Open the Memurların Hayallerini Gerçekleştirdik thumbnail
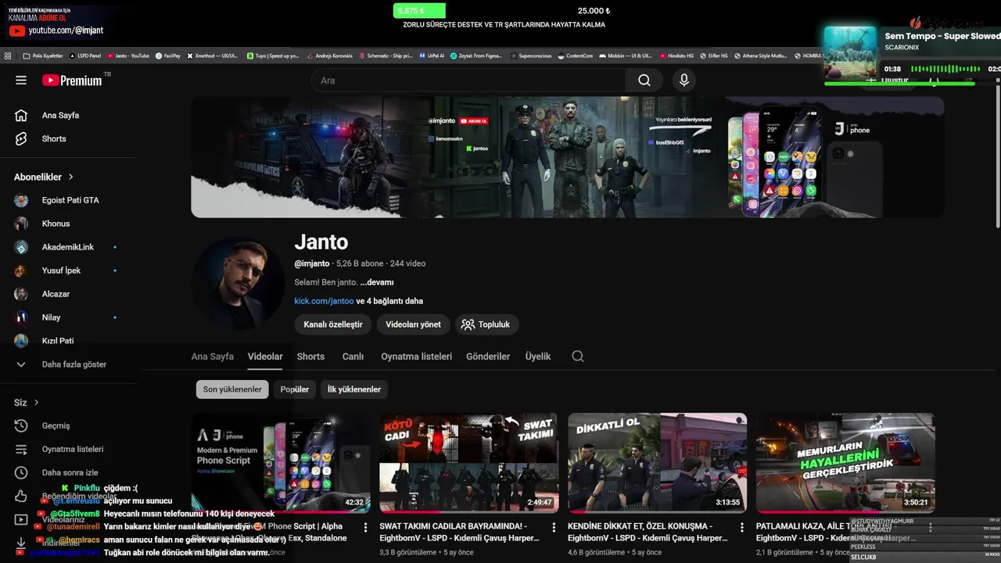 [x=846, y=463]
